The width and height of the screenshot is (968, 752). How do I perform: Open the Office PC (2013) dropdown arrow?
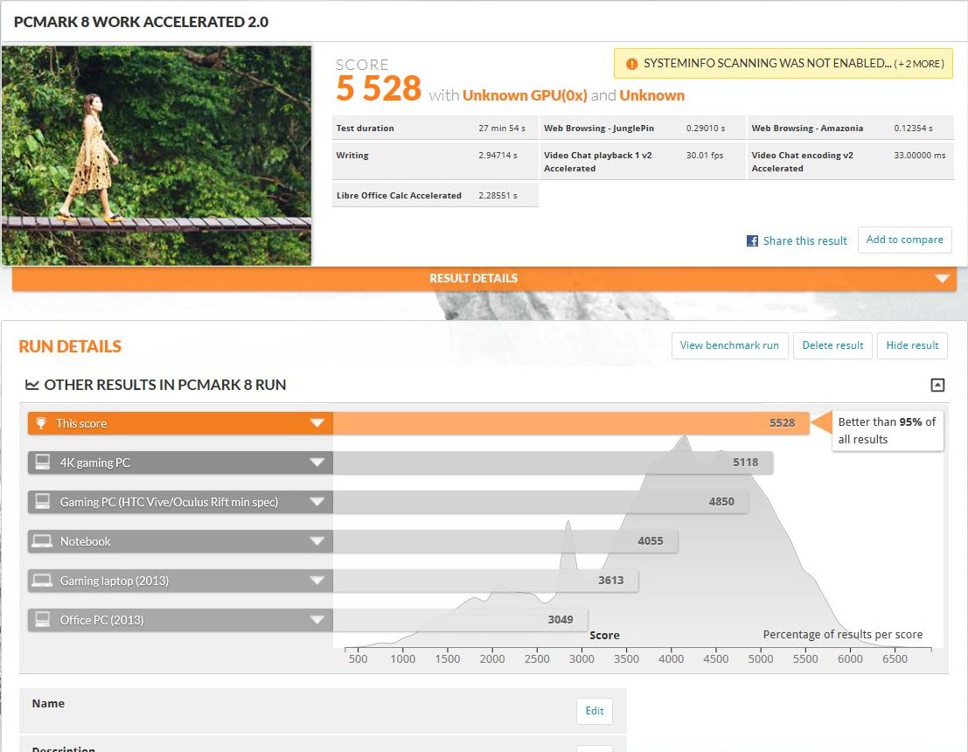tap(317, 620)
